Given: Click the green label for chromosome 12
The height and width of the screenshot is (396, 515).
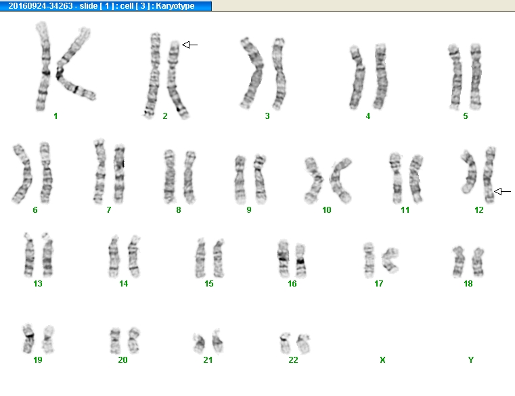Looking at the screenshot, I should [x=479, y=209].
